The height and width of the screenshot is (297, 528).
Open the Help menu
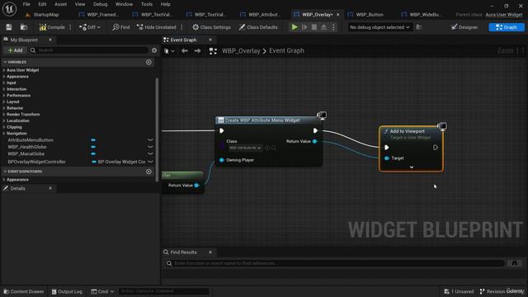tap(165, 4)
